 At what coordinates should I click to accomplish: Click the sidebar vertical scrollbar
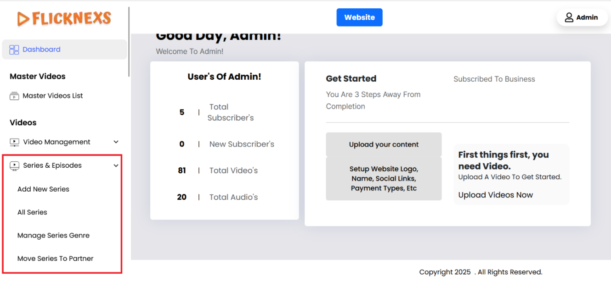tap(129, 41)
